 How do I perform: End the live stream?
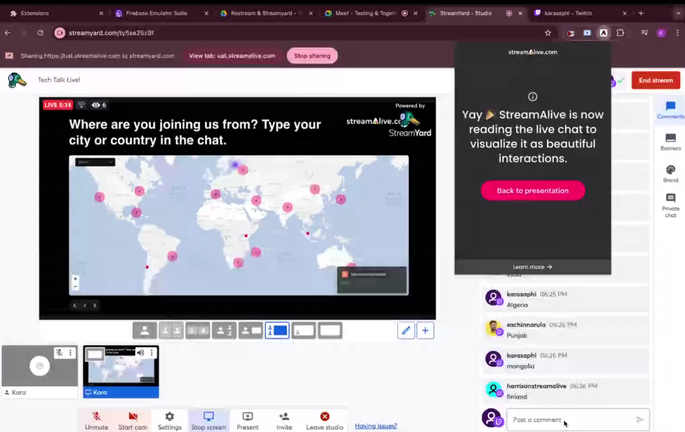point(656,80)
